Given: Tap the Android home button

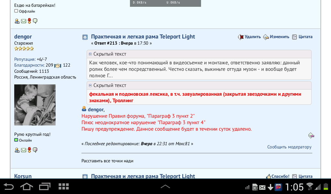Looking at the screenshot, I should [27, 187].
